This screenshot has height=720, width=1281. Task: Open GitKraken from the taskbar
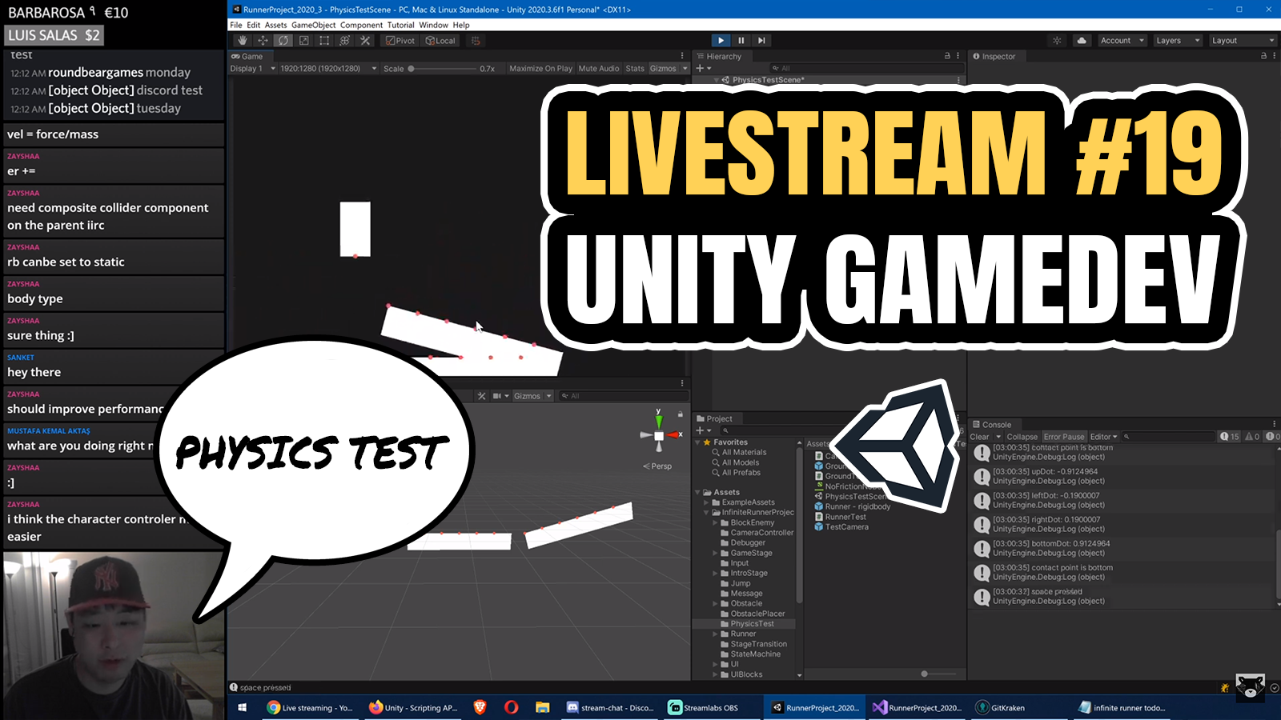[1000, 708]
